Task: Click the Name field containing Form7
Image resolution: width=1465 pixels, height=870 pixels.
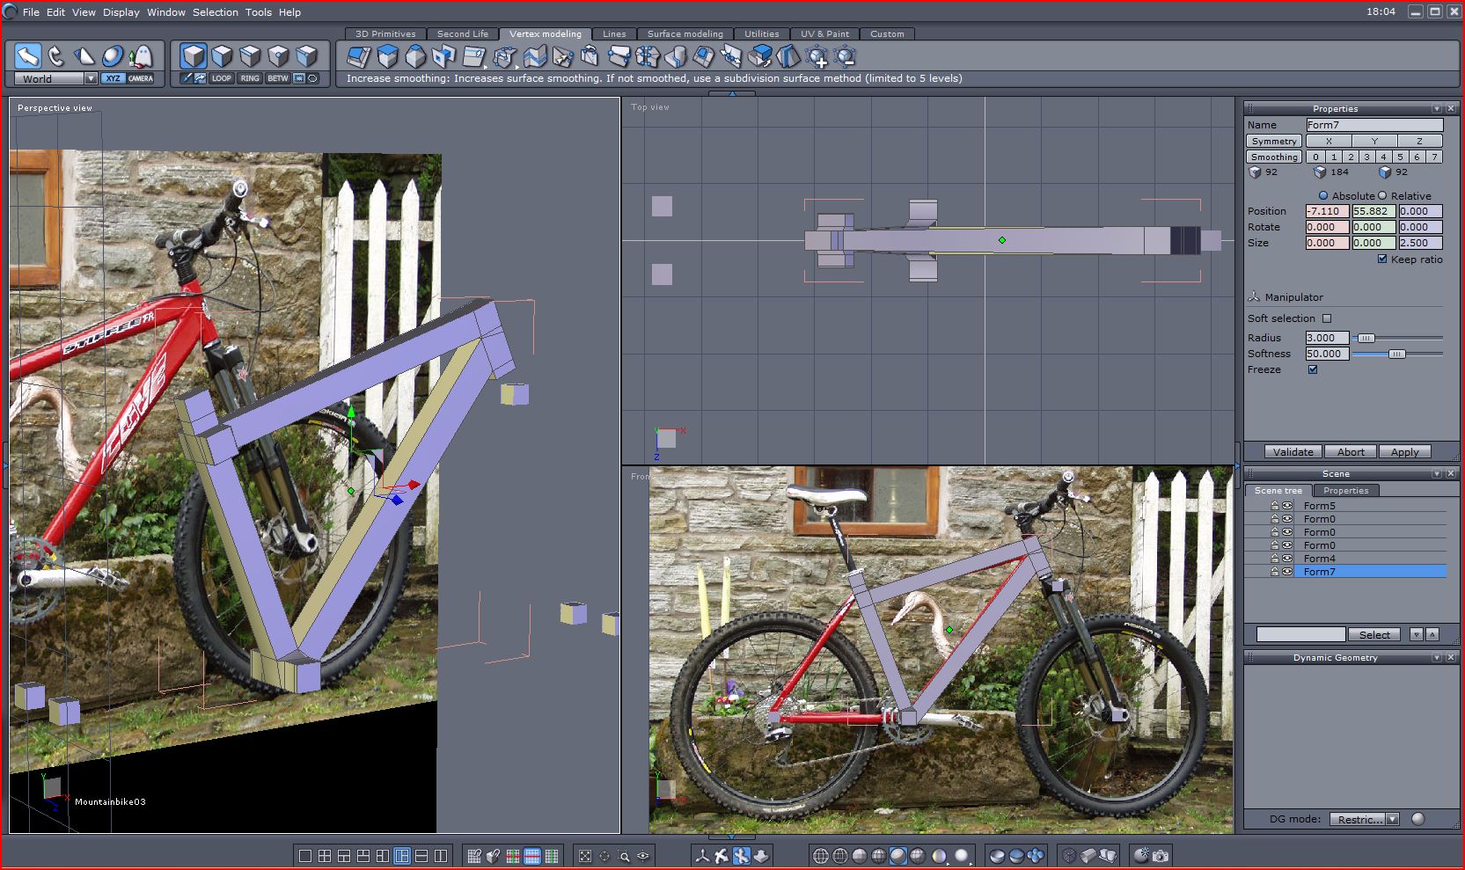Action: pos(1374,125)
